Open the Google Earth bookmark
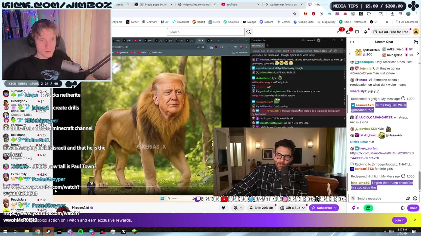The height and width of the screenshot is (236, 421). (303, 22)
